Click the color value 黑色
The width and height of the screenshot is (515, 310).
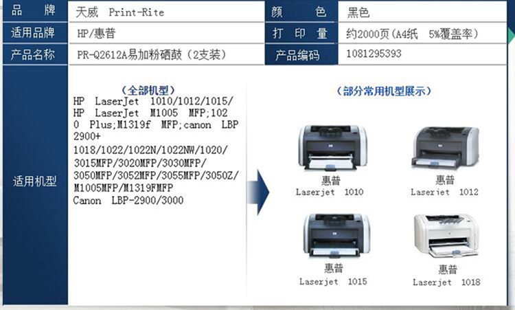tap(358, 12)
